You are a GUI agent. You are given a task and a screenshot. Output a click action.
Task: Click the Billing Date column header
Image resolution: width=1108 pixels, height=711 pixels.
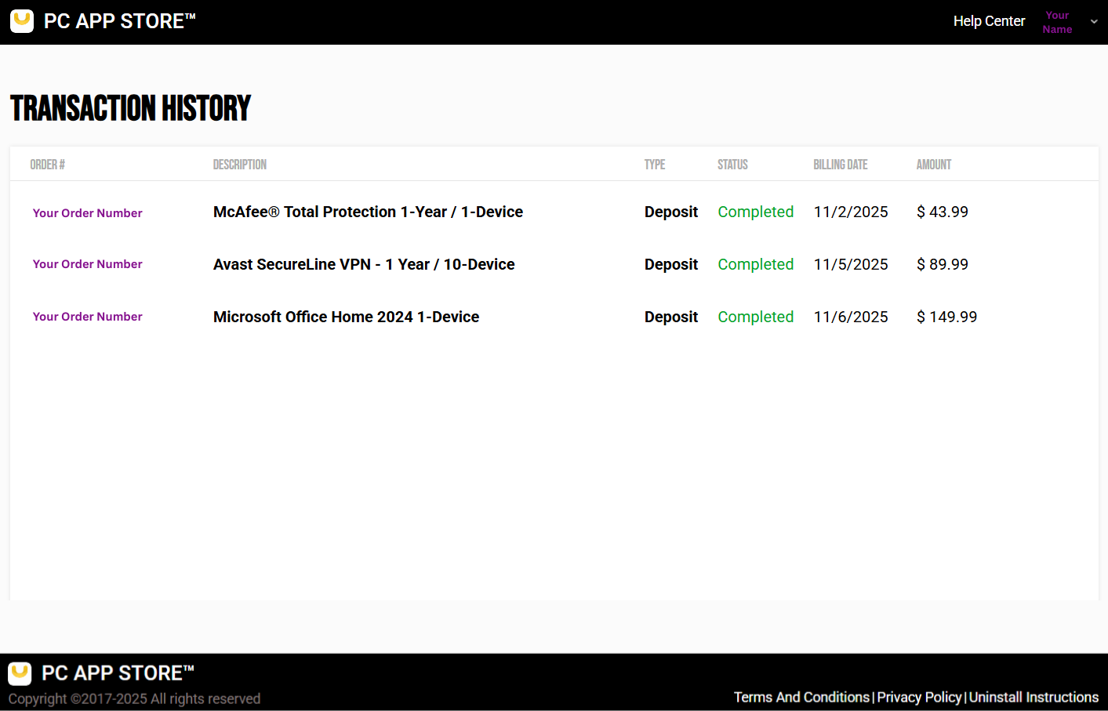point(841,165)
